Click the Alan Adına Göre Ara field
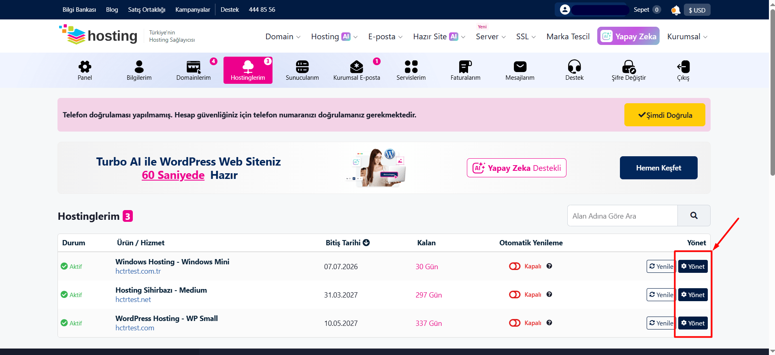 (622, 216)
